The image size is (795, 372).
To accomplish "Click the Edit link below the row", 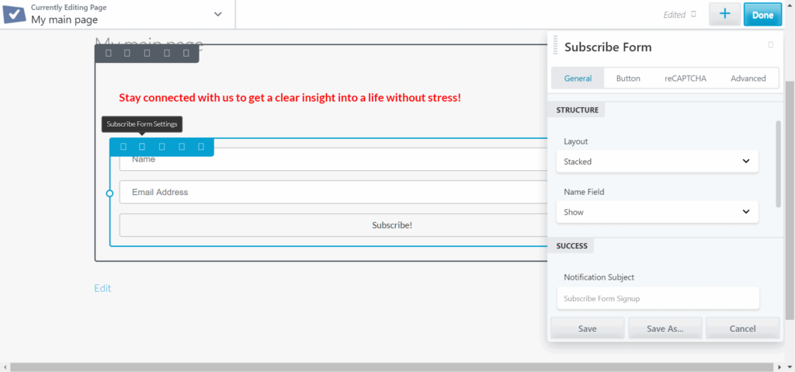I will click(102, 288).
